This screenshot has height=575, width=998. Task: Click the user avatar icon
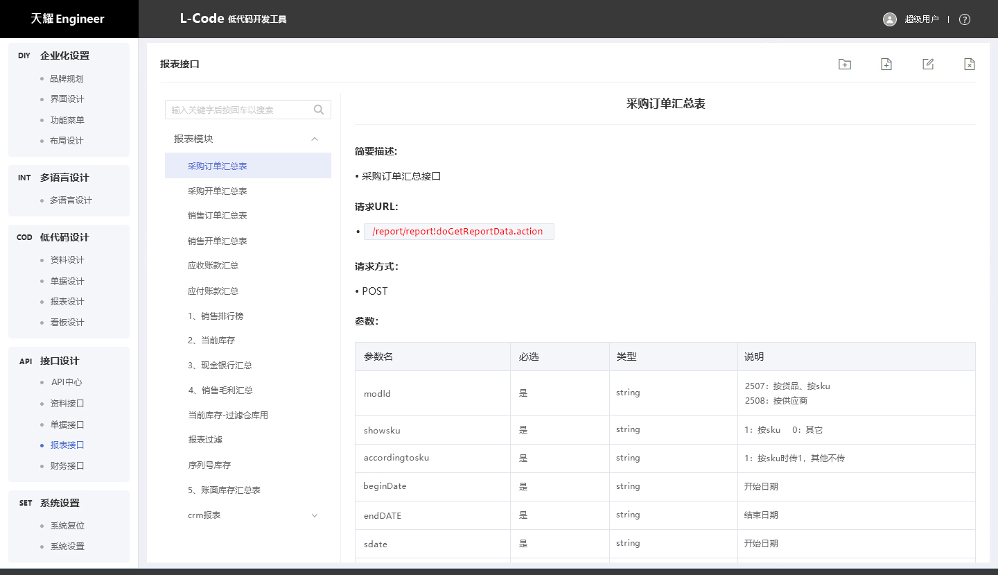(890, 19)
